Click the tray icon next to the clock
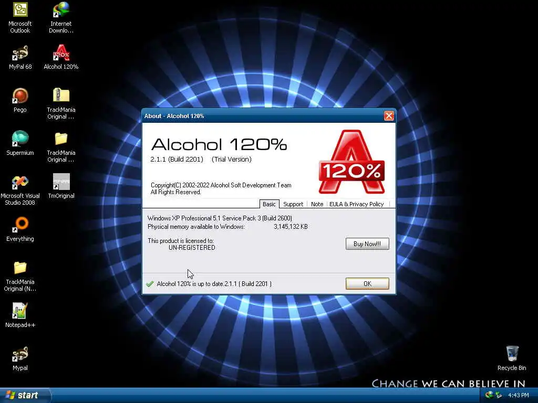 pos(498,395)
